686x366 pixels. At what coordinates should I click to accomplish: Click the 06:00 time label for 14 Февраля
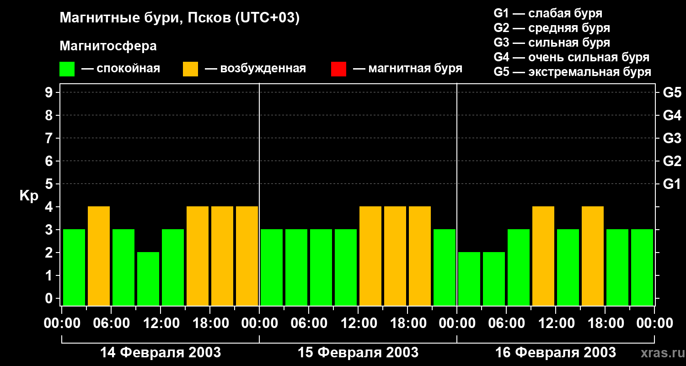click(x=111, y=323)
